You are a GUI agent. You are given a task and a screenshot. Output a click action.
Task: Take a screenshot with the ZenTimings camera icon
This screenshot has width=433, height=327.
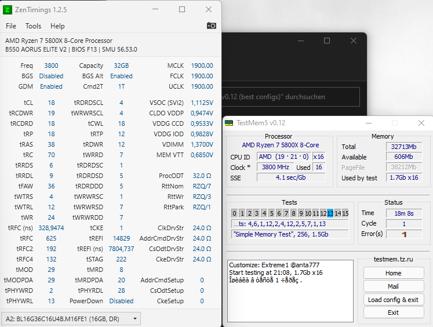pos(212,26)
